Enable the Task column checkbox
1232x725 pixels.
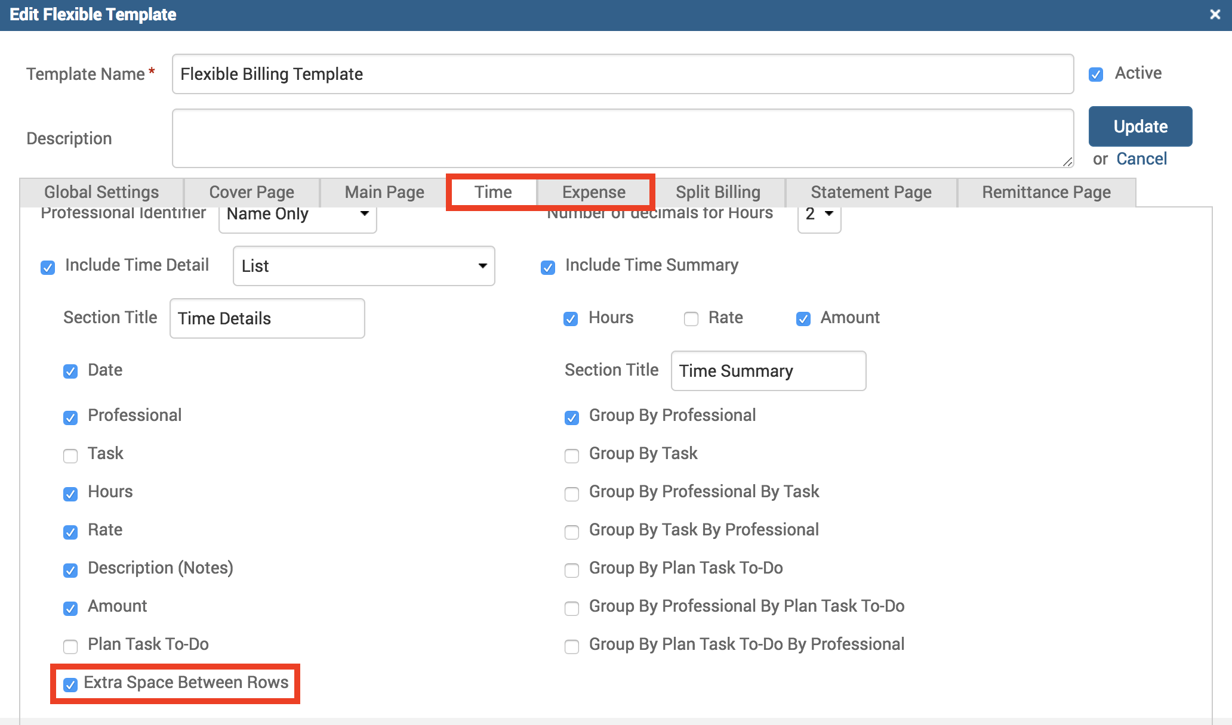[x=70, y=456]
